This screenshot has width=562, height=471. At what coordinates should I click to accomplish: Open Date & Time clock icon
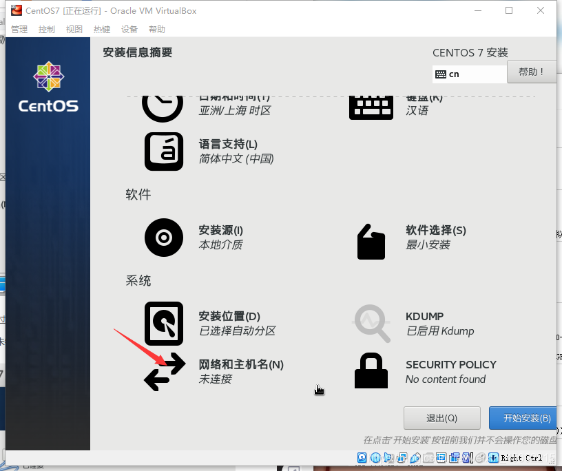click(x=163, y=108)
